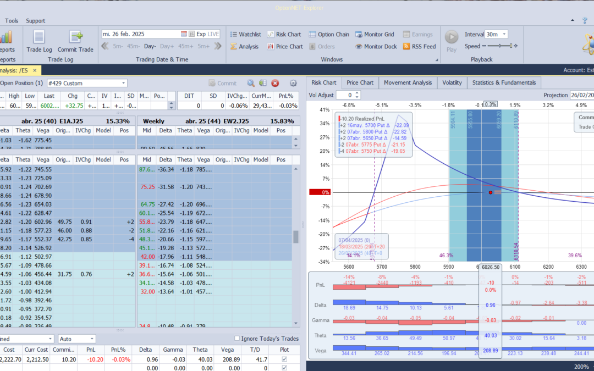Click the Earnings ribbon item
594x371 pixels.
417,35
